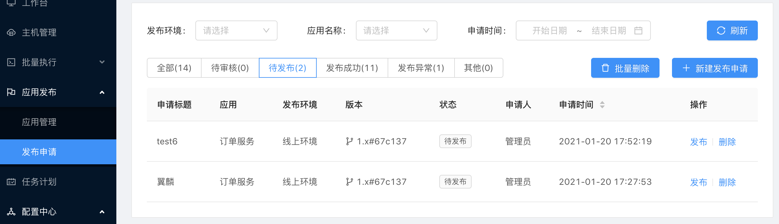This screenshot has width=779, height=224.
Task: Click the 申请时间 column header
Action: click(576, 105)
